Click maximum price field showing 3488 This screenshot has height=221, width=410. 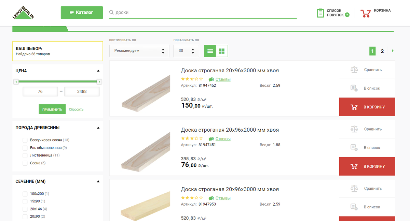82,91
